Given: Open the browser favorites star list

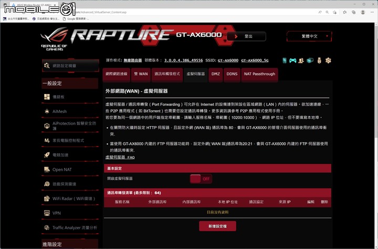Looking at the screenshot, I should [x=345, y=12].
